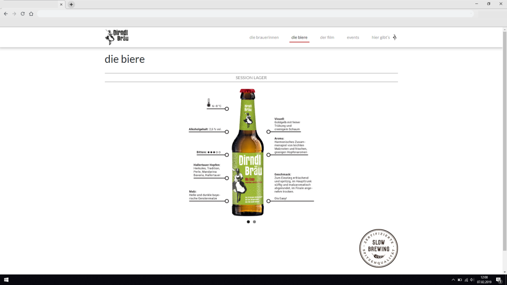Screen dimensions: 507x285
Task: Click the Aroma marker circle
Action: [x=268, y=155]
